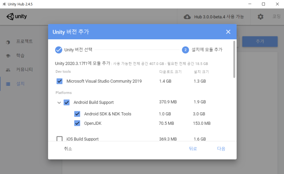Image resolution: width=284 pixels, height=174 pixels.
Task: Click the 3.0 GB install size value
Action: click(199, 114)
